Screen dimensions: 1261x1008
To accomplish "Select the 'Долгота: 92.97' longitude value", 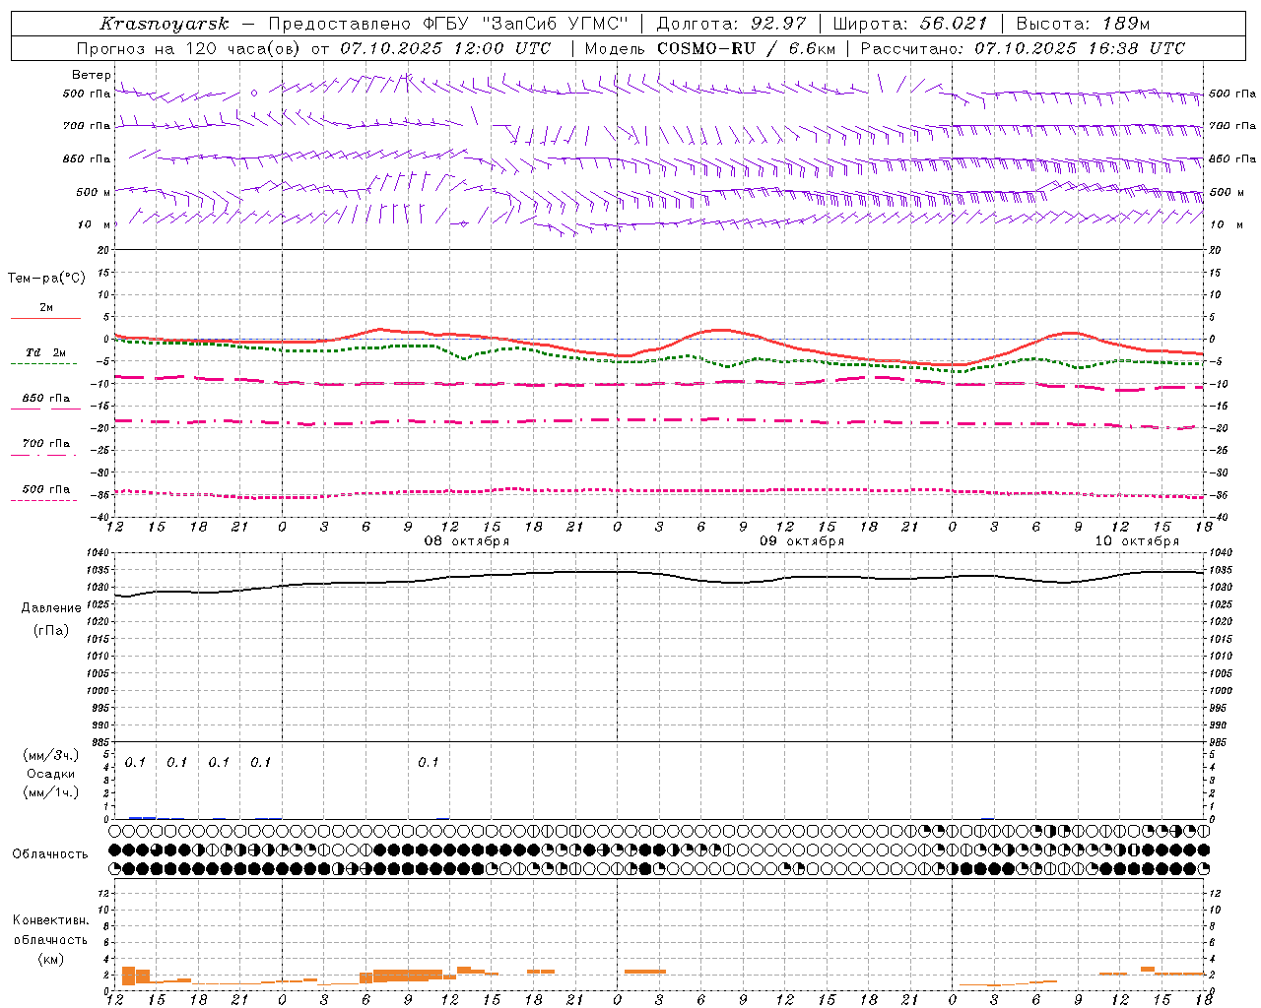I will [731, 24].
